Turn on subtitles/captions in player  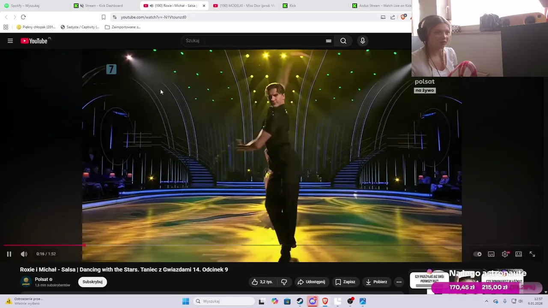(491, 254)
